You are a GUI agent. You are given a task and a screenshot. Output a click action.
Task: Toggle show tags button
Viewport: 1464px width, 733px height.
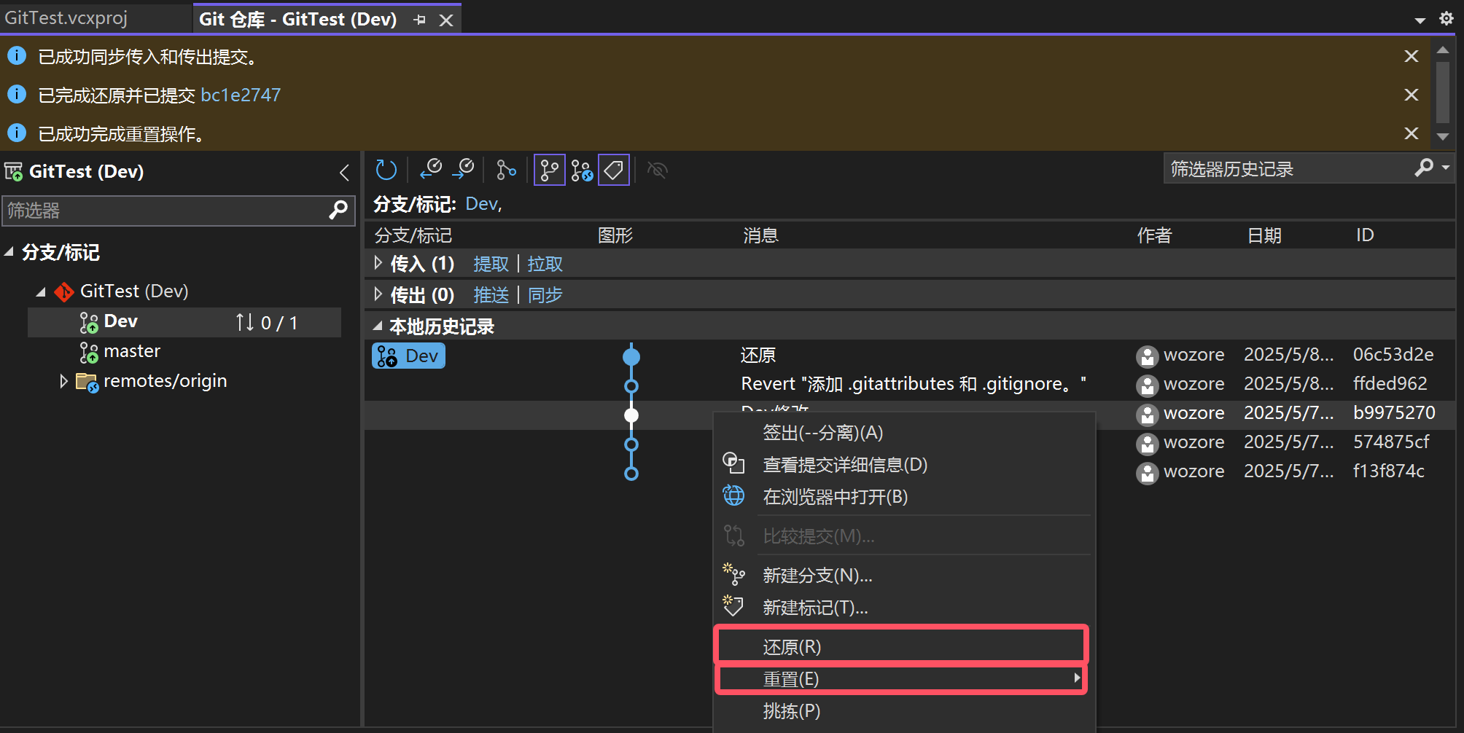point(613,170)
